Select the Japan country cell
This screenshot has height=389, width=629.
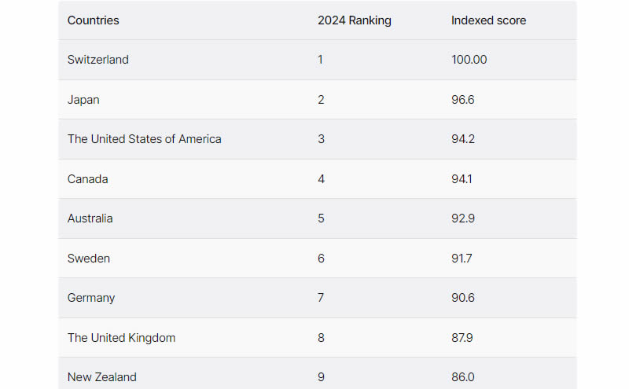point(83,100)
